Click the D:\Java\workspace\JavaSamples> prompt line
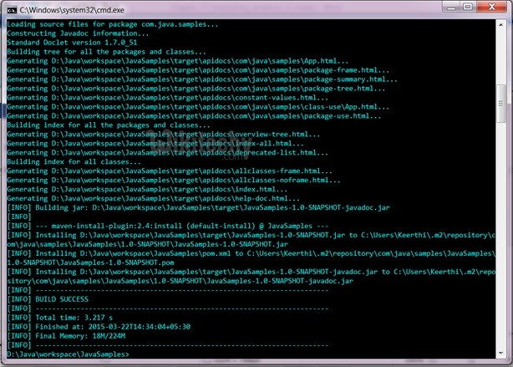The height and width of the screenshot is (367, 513). coord(69,354)
